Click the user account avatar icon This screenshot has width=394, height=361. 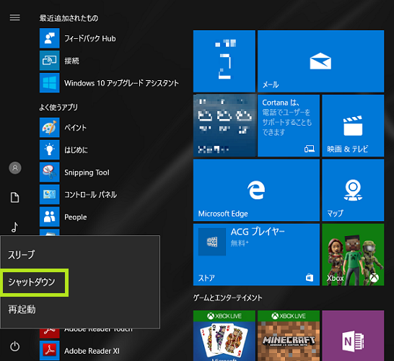click(x=15, y=168)
